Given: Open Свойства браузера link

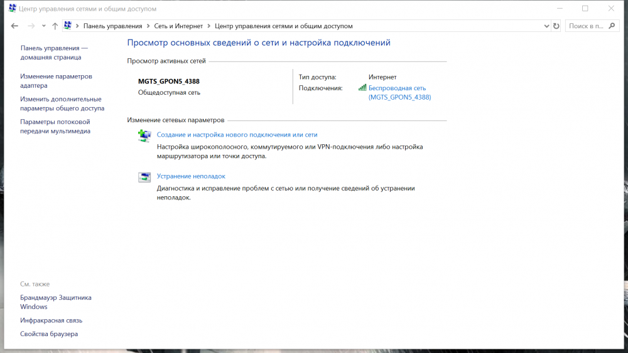Looking at the screenshot, I should 49,334.
